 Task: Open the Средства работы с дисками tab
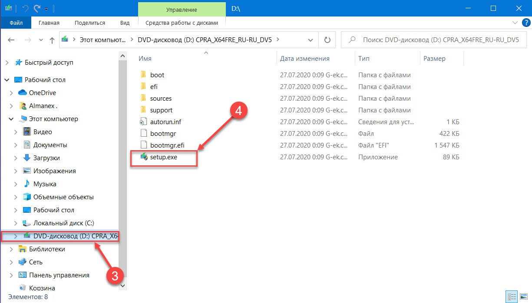coord(182,23)
